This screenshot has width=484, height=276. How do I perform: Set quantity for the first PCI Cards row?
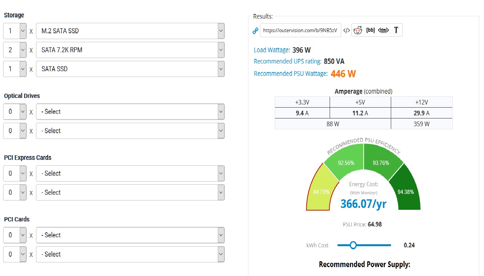tap(15, 235)
